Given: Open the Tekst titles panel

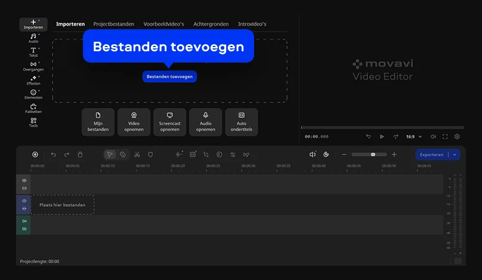Looking at the screenshot, I should click(33, 52).
